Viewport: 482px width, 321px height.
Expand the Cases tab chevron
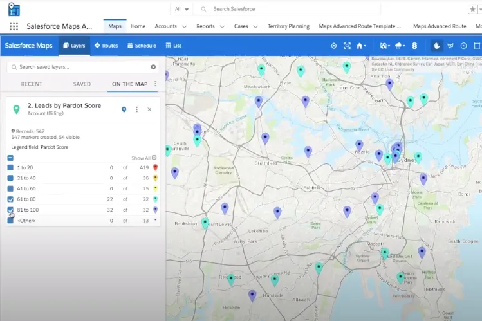coord(255,27)
